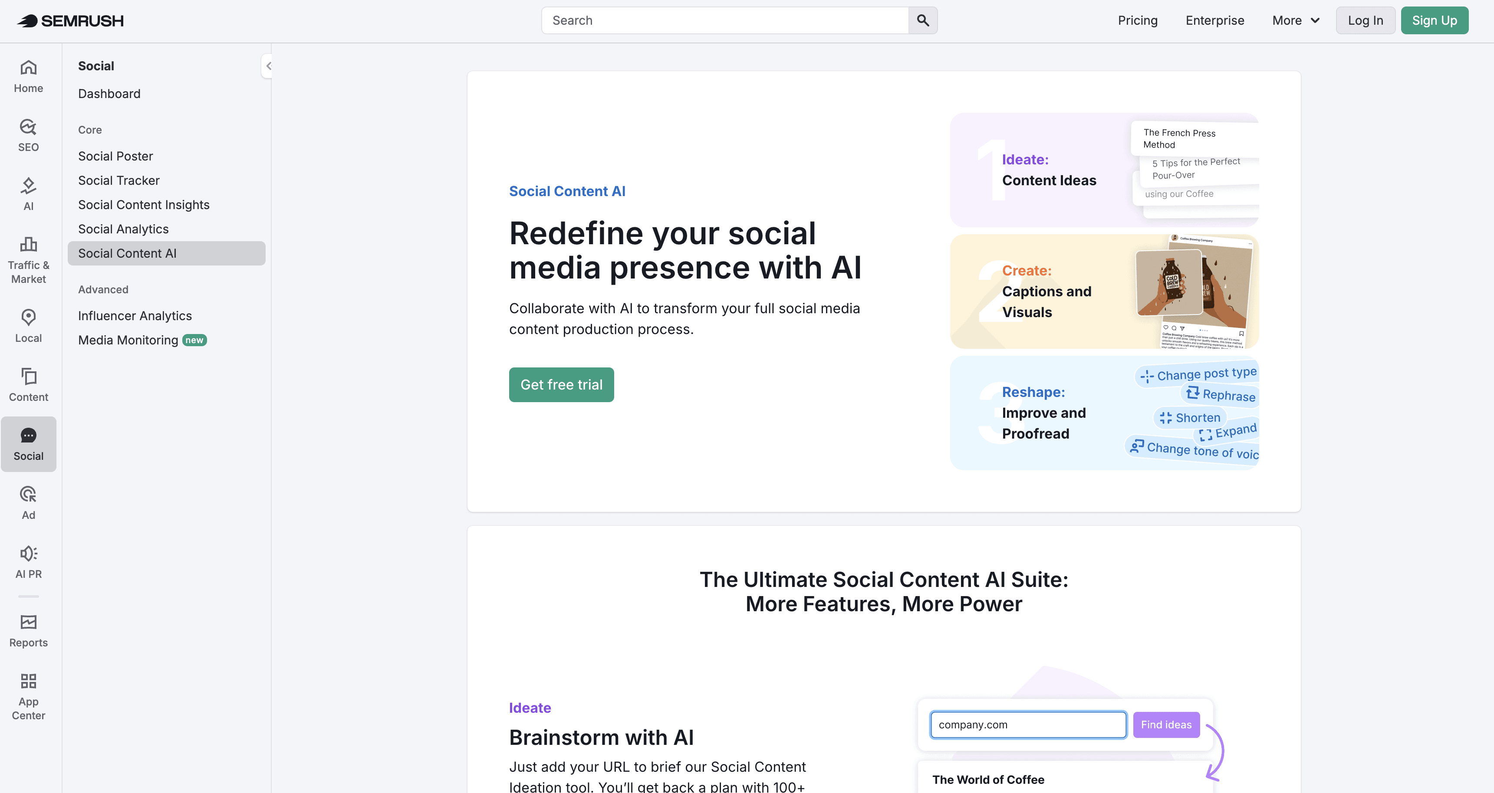The height and width of the screenshot is (793, 1494).
Task: Open the More dropdown in the top bar
Action: [1295, 20]
